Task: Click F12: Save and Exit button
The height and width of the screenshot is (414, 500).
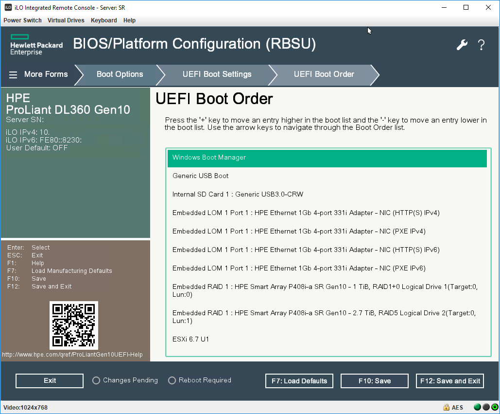Action: [449, 381]
